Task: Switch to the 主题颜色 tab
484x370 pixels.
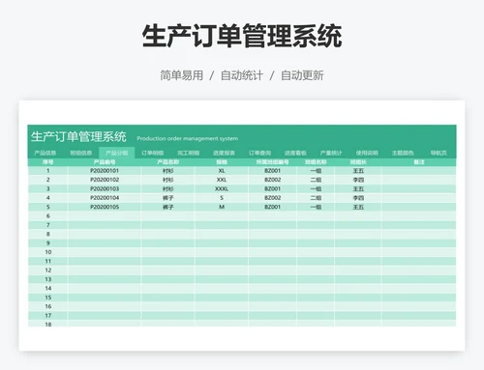Action: click(x=403, y=153)
